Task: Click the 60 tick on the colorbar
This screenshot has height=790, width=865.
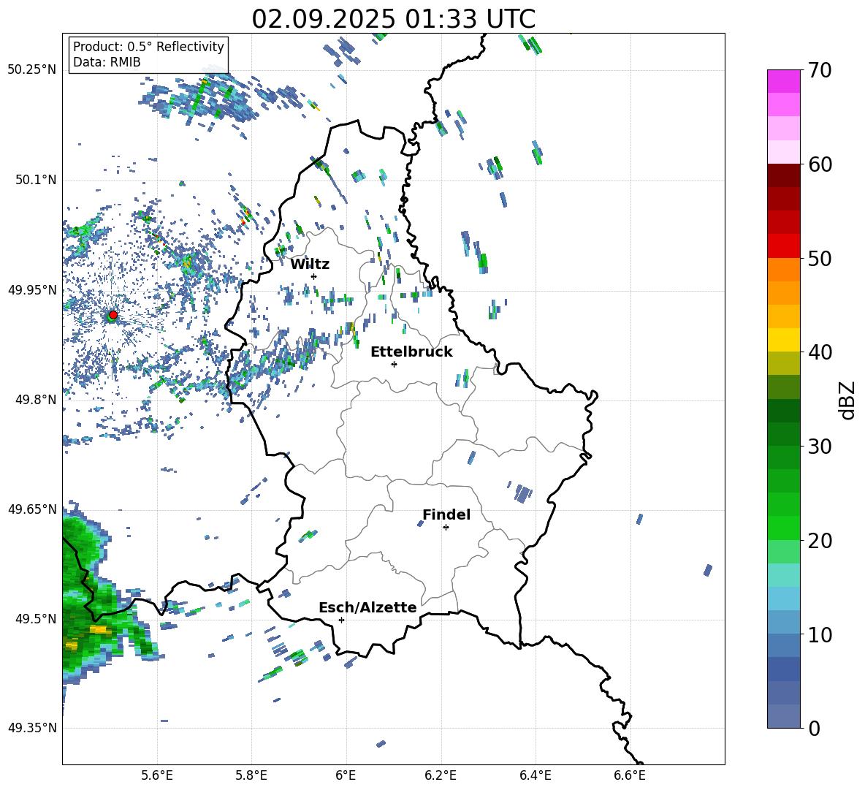Action: pos(820,164)
